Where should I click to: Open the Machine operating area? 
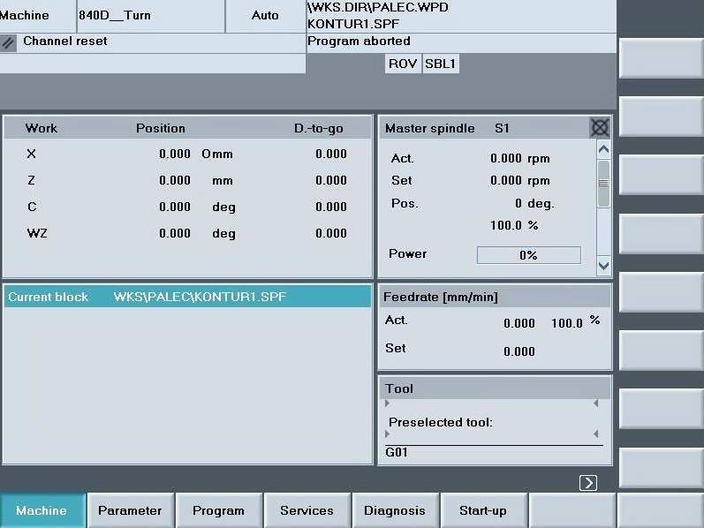(x=42, y=510)
